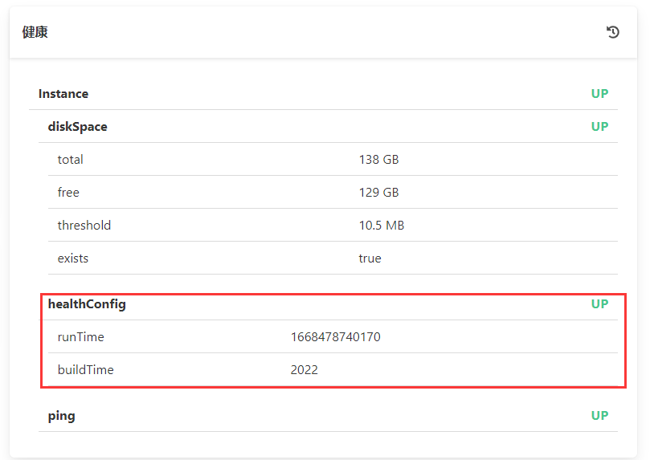Click the ping UP status
The height and width of the screenshot is (460, 654).
[599, 416]
